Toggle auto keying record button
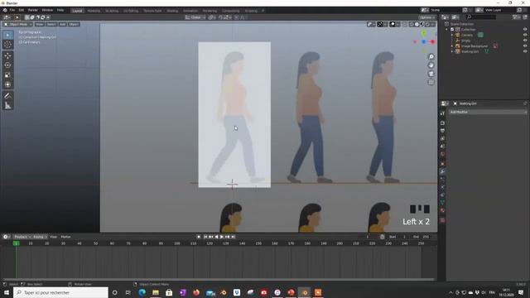Viewport: 530px width, 298px height. click(x=199, y=237)
